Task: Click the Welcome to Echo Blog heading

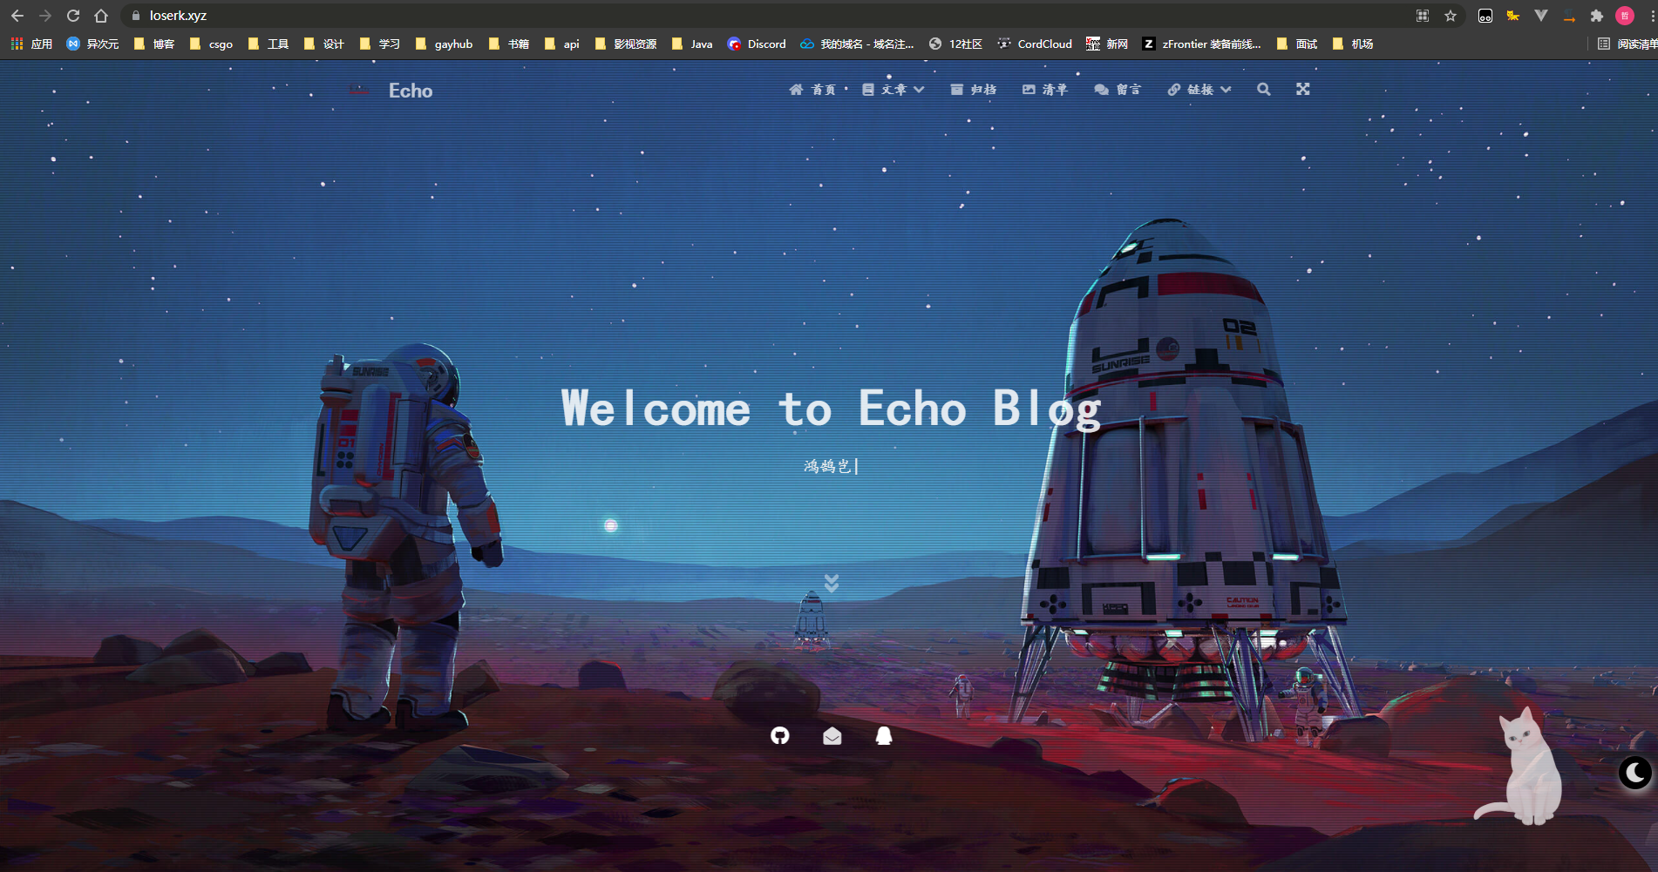Action: [x=832, y=409]
